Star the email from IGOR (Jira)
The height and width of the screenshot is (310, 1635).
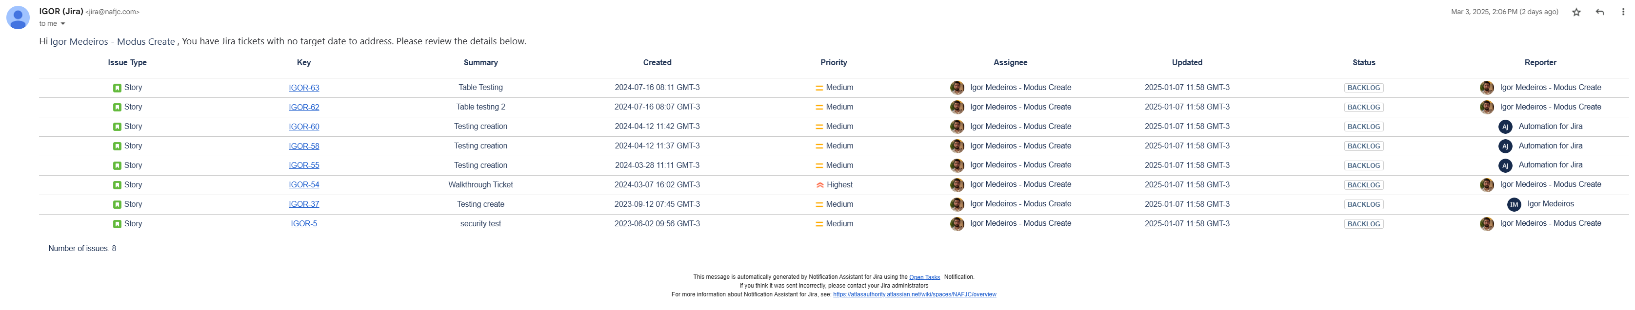pyautogui.click(x=1576, y=11)
